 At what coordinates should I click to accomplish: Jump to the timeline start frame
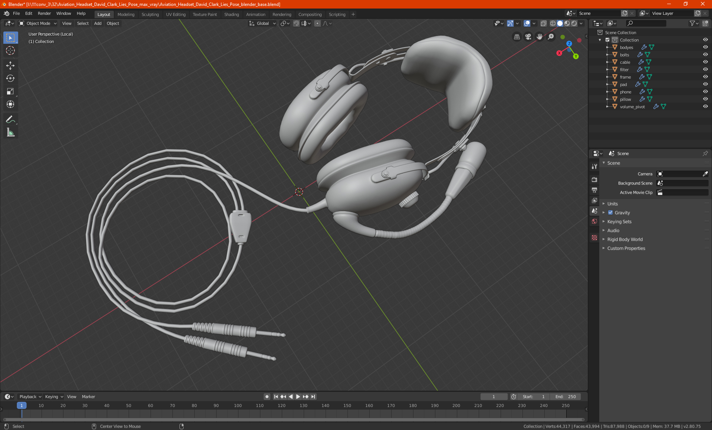point(276,397)
